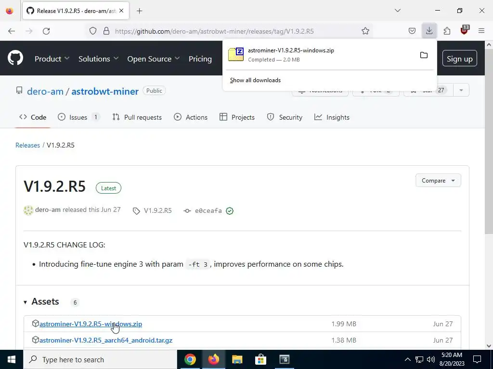The image size is (493, 369).
Task: Open the dero-am author link in release
Action: [48, 209]
